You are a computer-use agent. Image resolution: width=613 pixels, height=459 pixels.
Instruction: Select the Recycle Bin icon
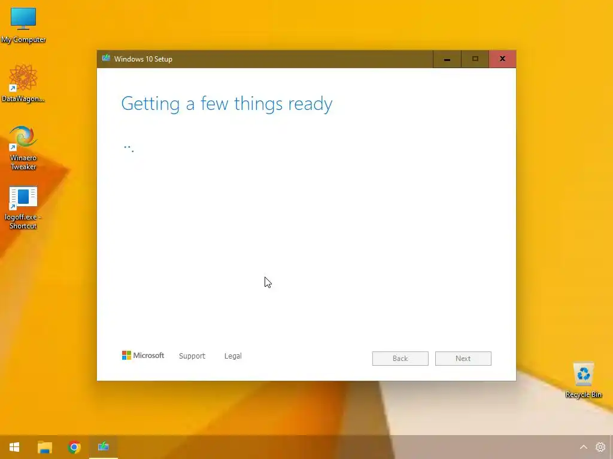[x=583, y=380]
